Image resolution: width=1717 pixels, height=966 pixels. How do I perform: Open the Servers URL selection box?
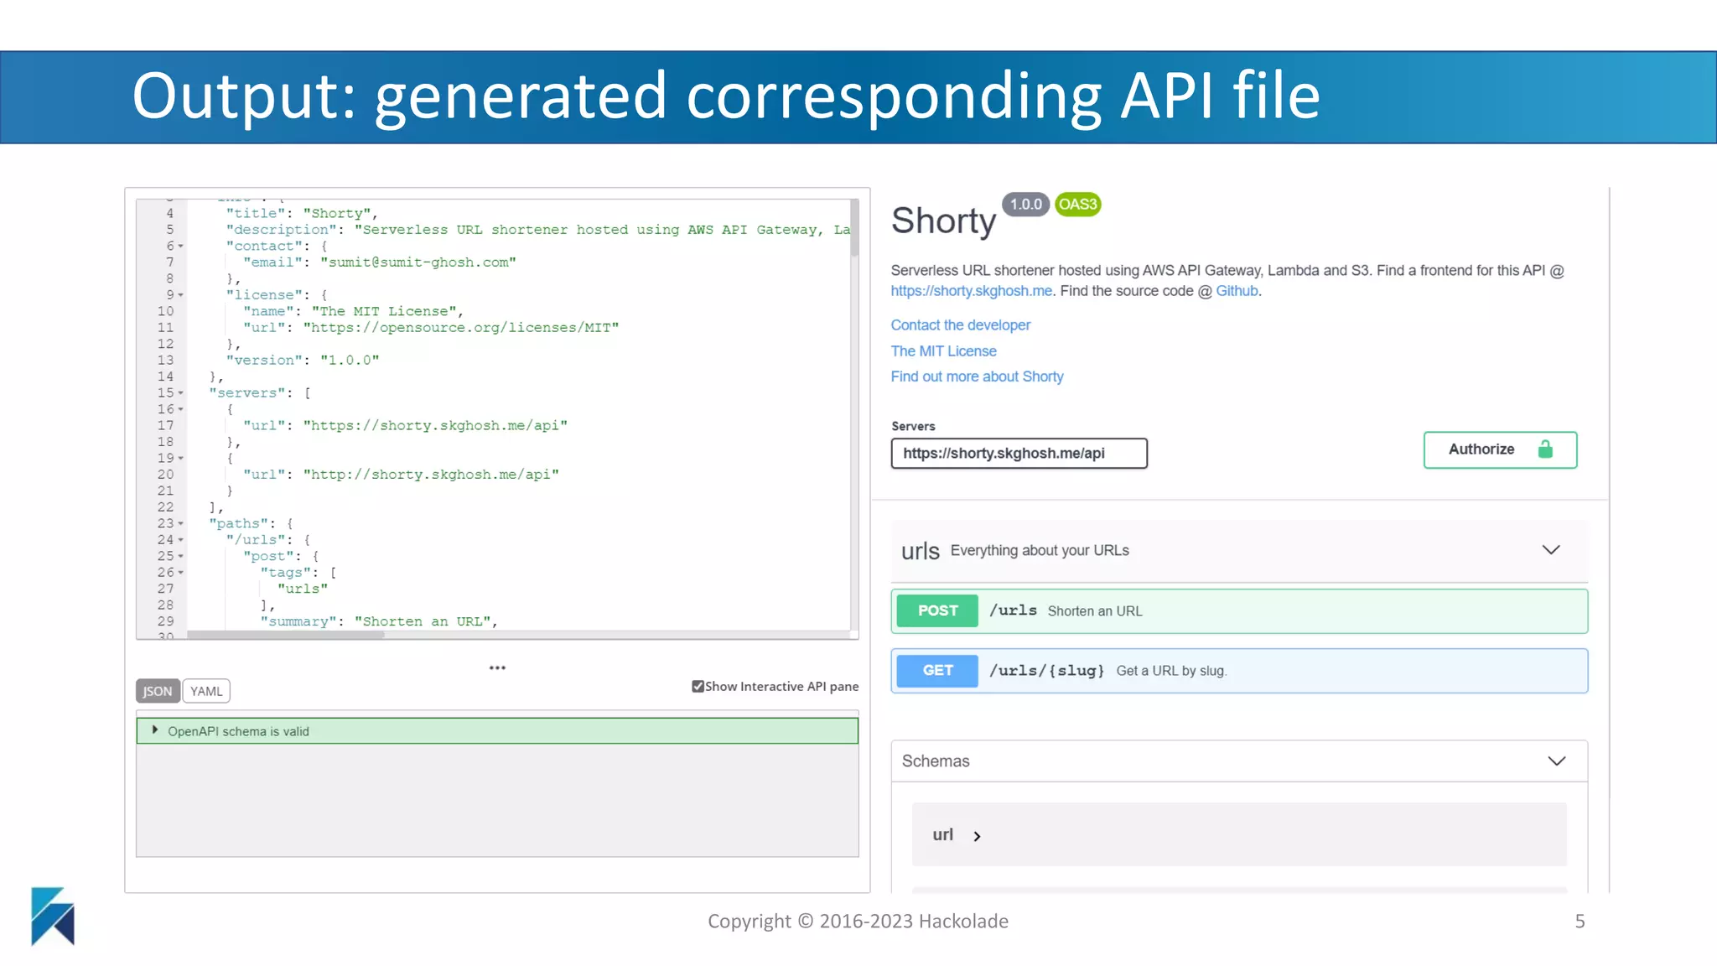(1019, 454)
